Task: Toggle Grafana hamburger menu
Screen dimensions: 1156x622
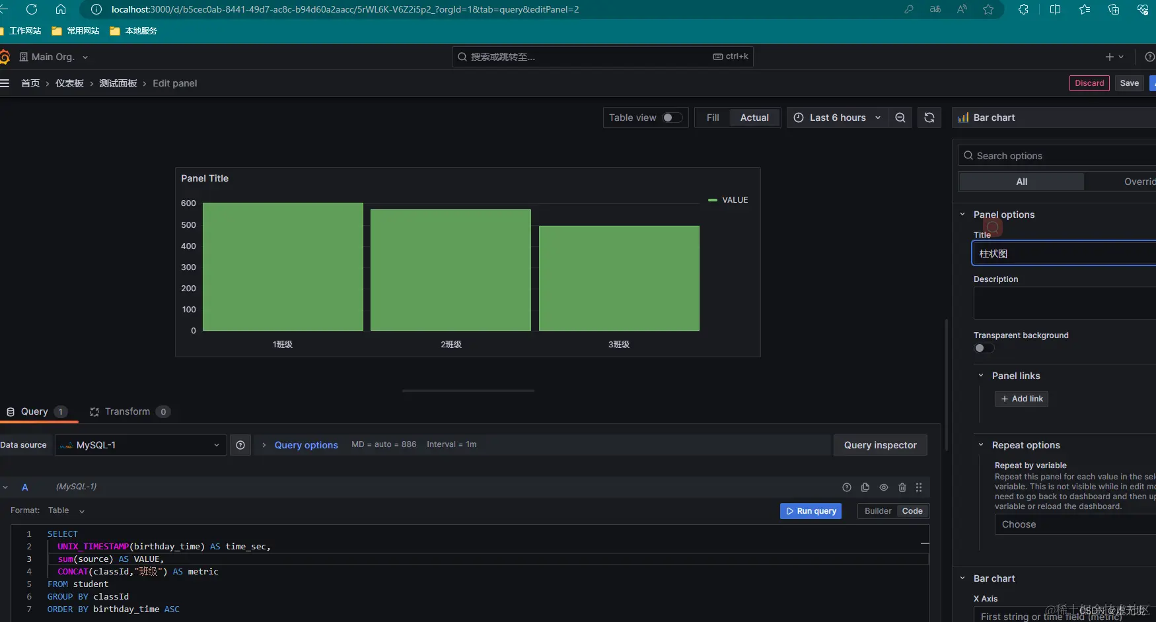Action: tap(5, 83)
